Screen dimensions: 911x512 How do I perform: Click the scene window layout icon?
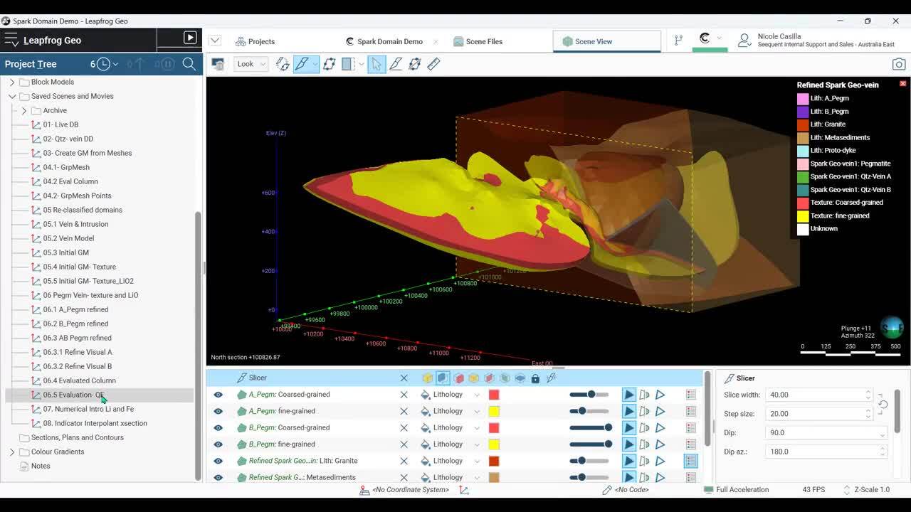(218, 64)
